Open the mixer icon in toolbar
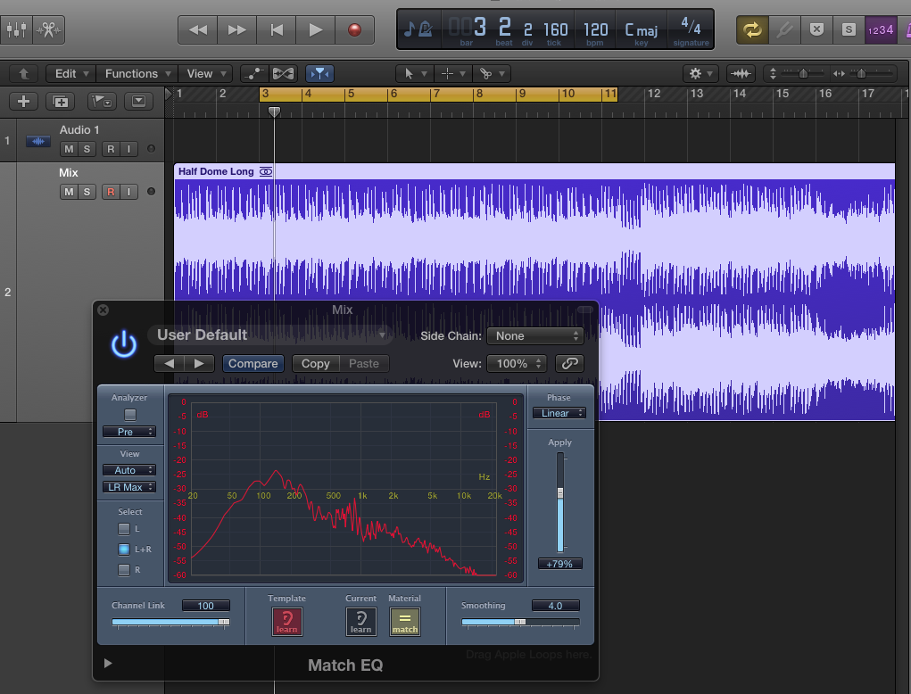This screenshot has width=911, height=694. 17,29
